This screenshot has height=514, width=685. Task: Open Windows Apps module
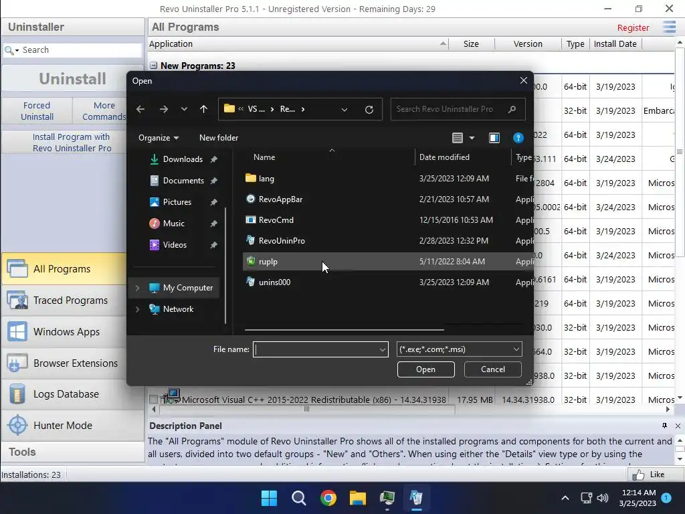[x=64, y=332]
